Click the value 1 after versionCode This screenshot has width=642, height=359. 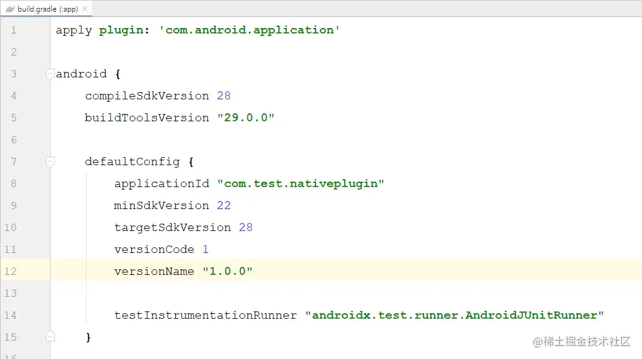click(206, 249)
